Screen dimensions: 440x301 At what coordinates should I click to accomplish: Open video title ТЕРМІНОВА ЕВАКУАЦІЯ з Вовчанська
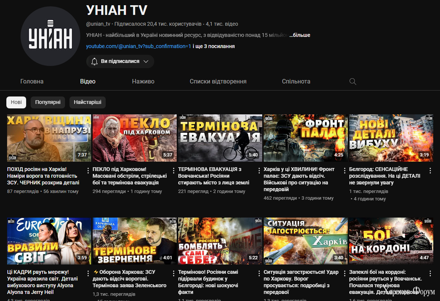(214, 176)
